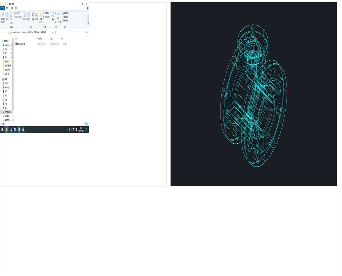Open the File tab
This screenshot has width=342, height=276.
2,8
